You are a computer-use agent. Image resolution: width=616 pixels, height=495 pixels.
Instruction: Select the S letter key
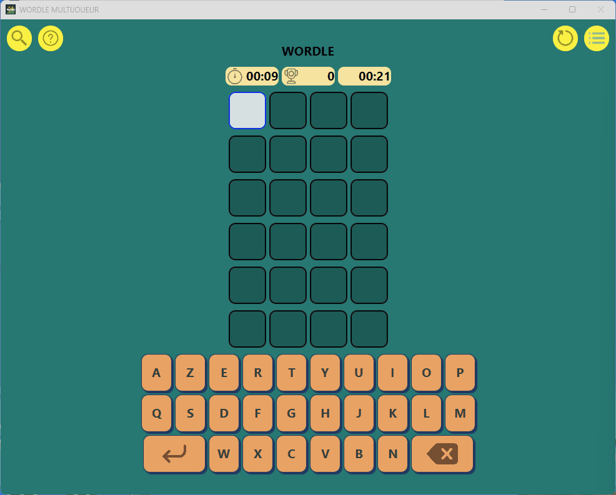(x=190, y=413)
